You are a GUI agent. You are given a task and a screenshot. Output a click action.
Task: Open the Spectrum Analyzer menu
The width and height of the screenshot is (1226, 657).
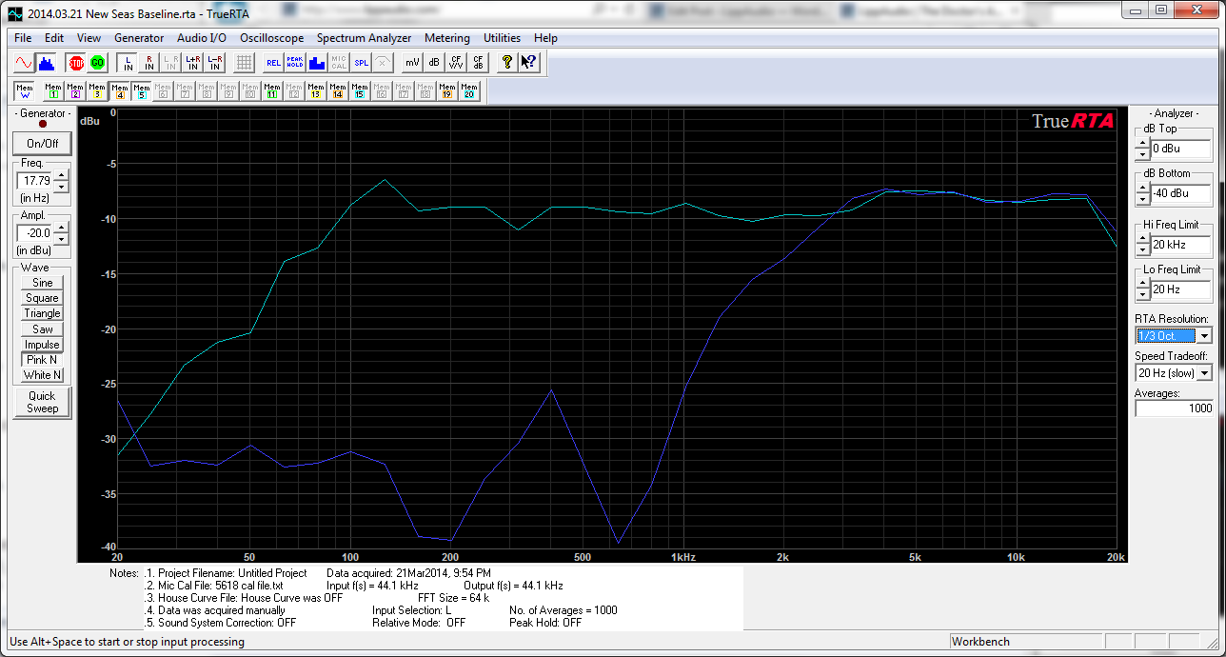pos(365,38)
